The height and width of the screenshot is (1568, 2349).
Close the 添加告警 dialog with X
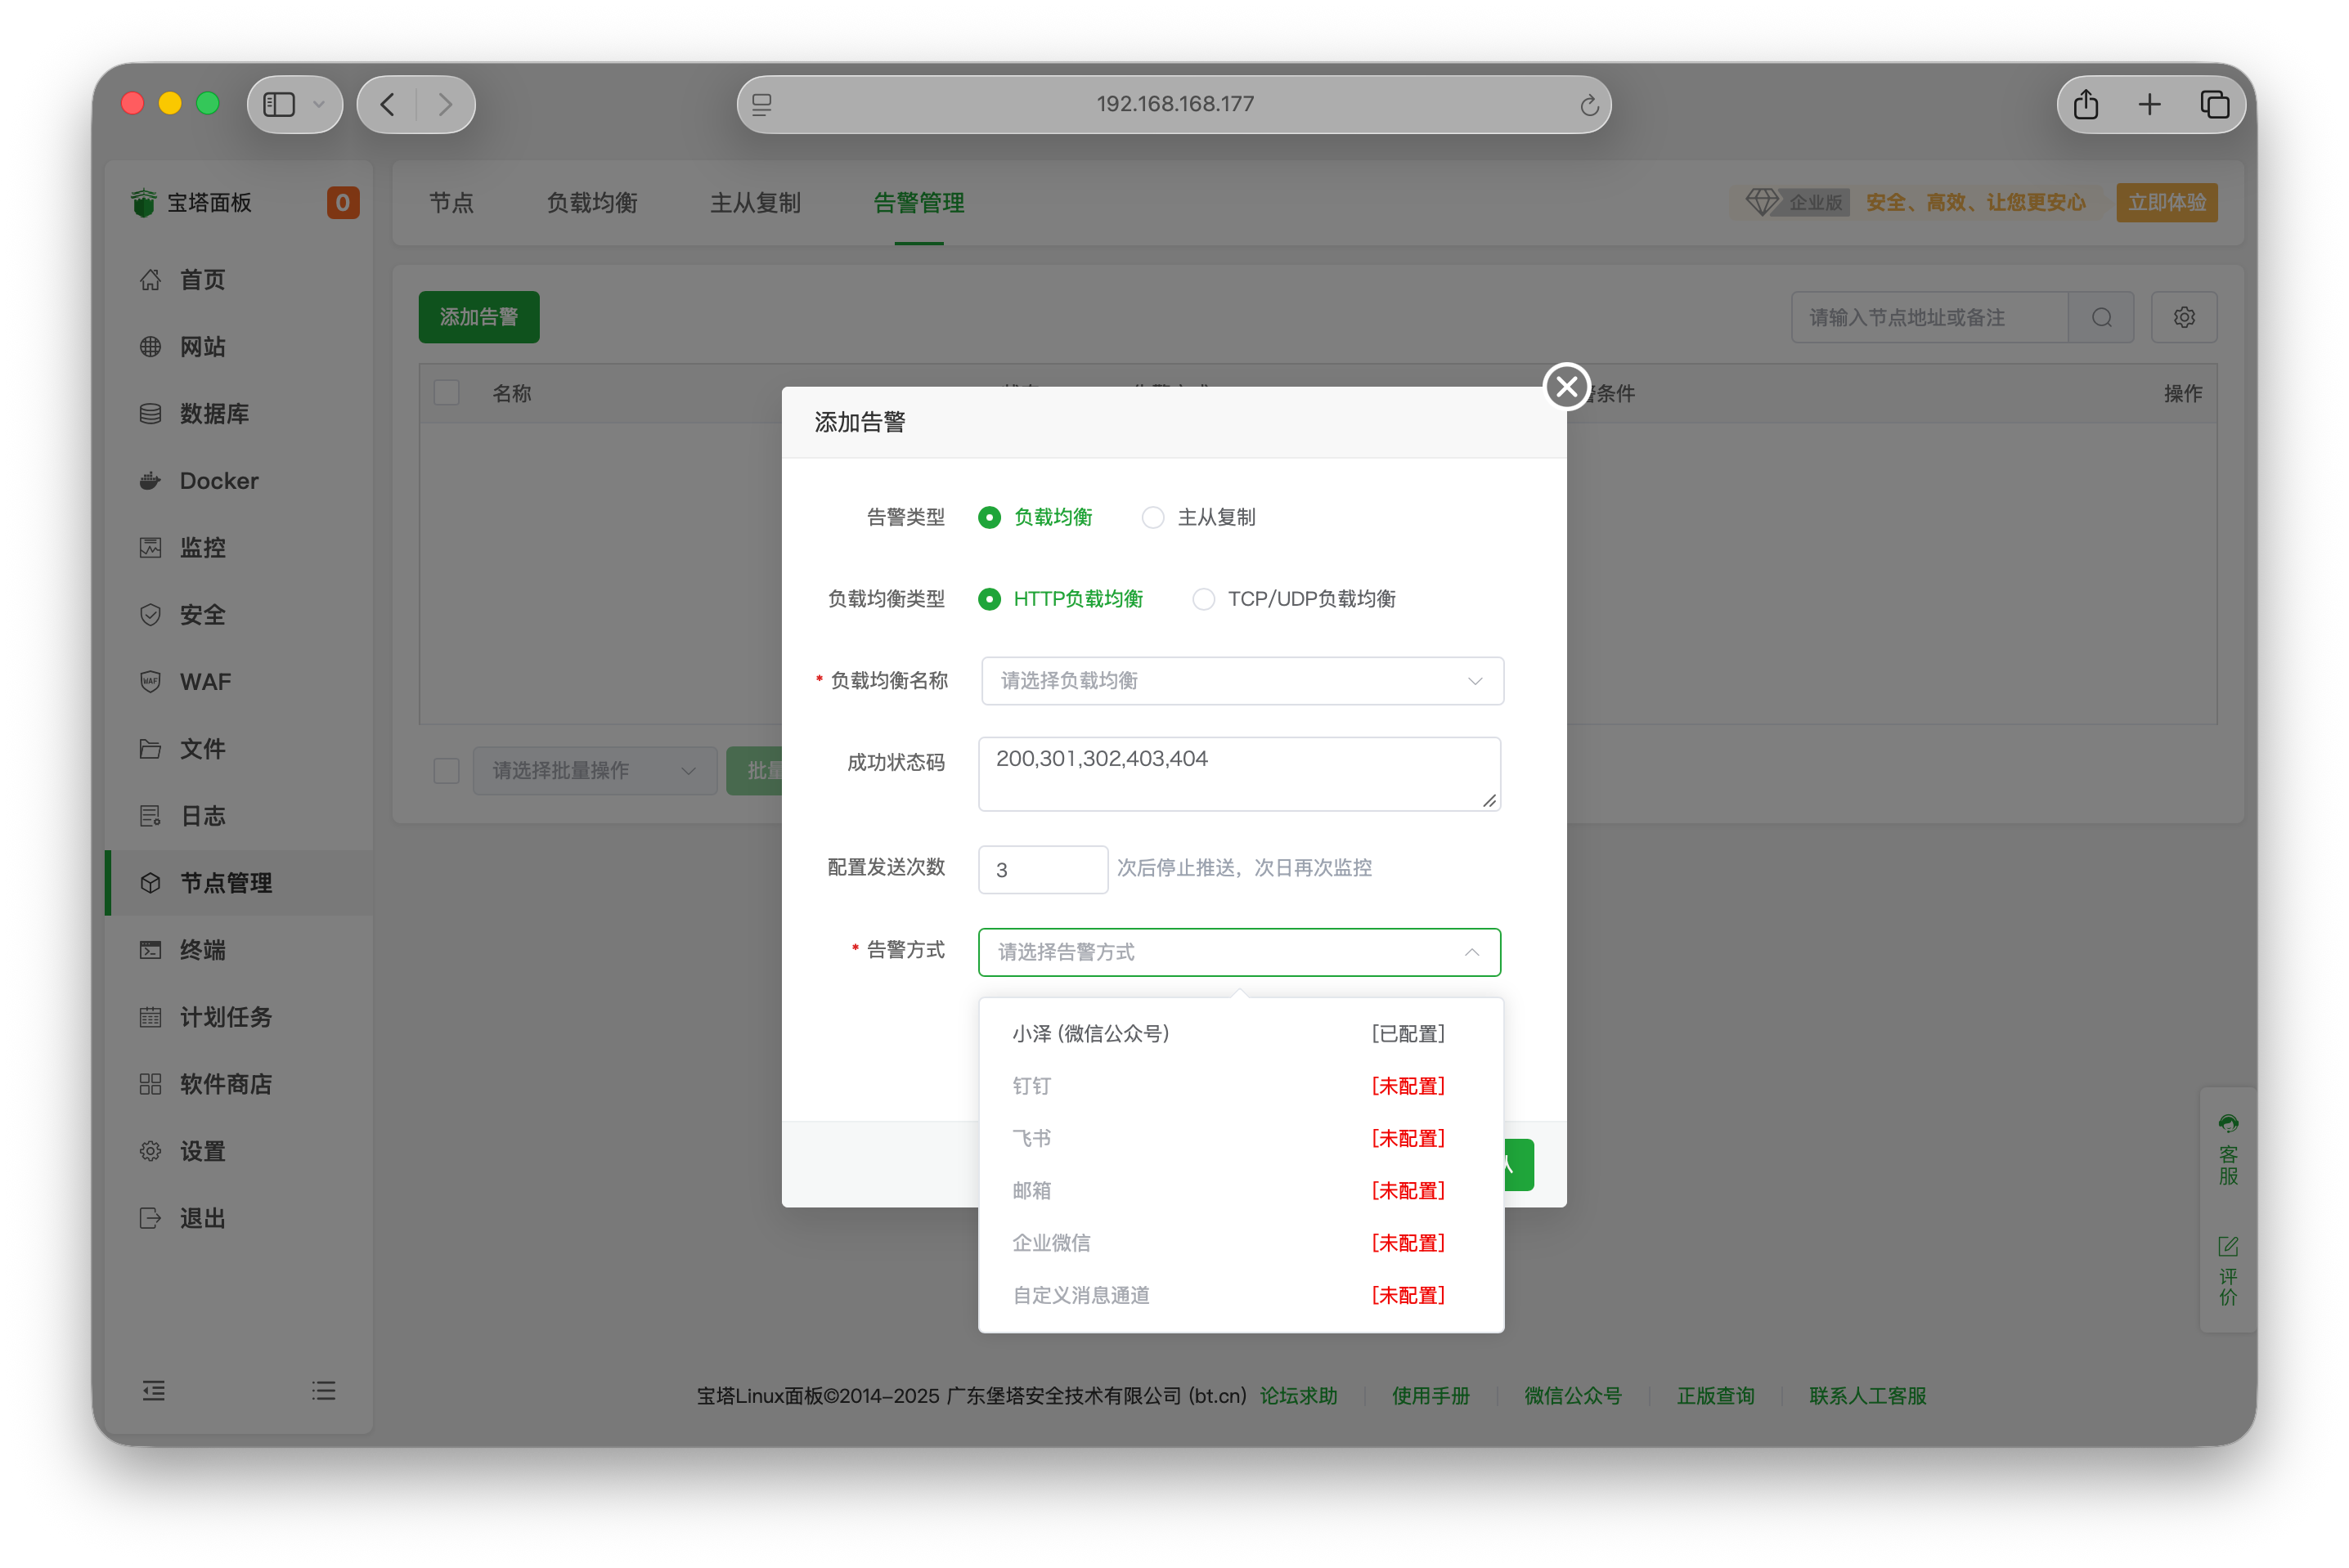click(1566, 387)
